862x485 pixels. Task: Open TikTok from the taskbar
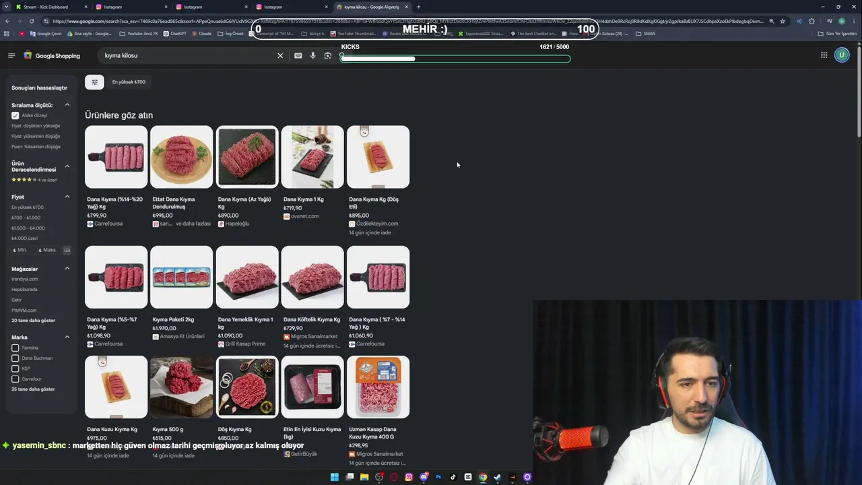[453, 477]
